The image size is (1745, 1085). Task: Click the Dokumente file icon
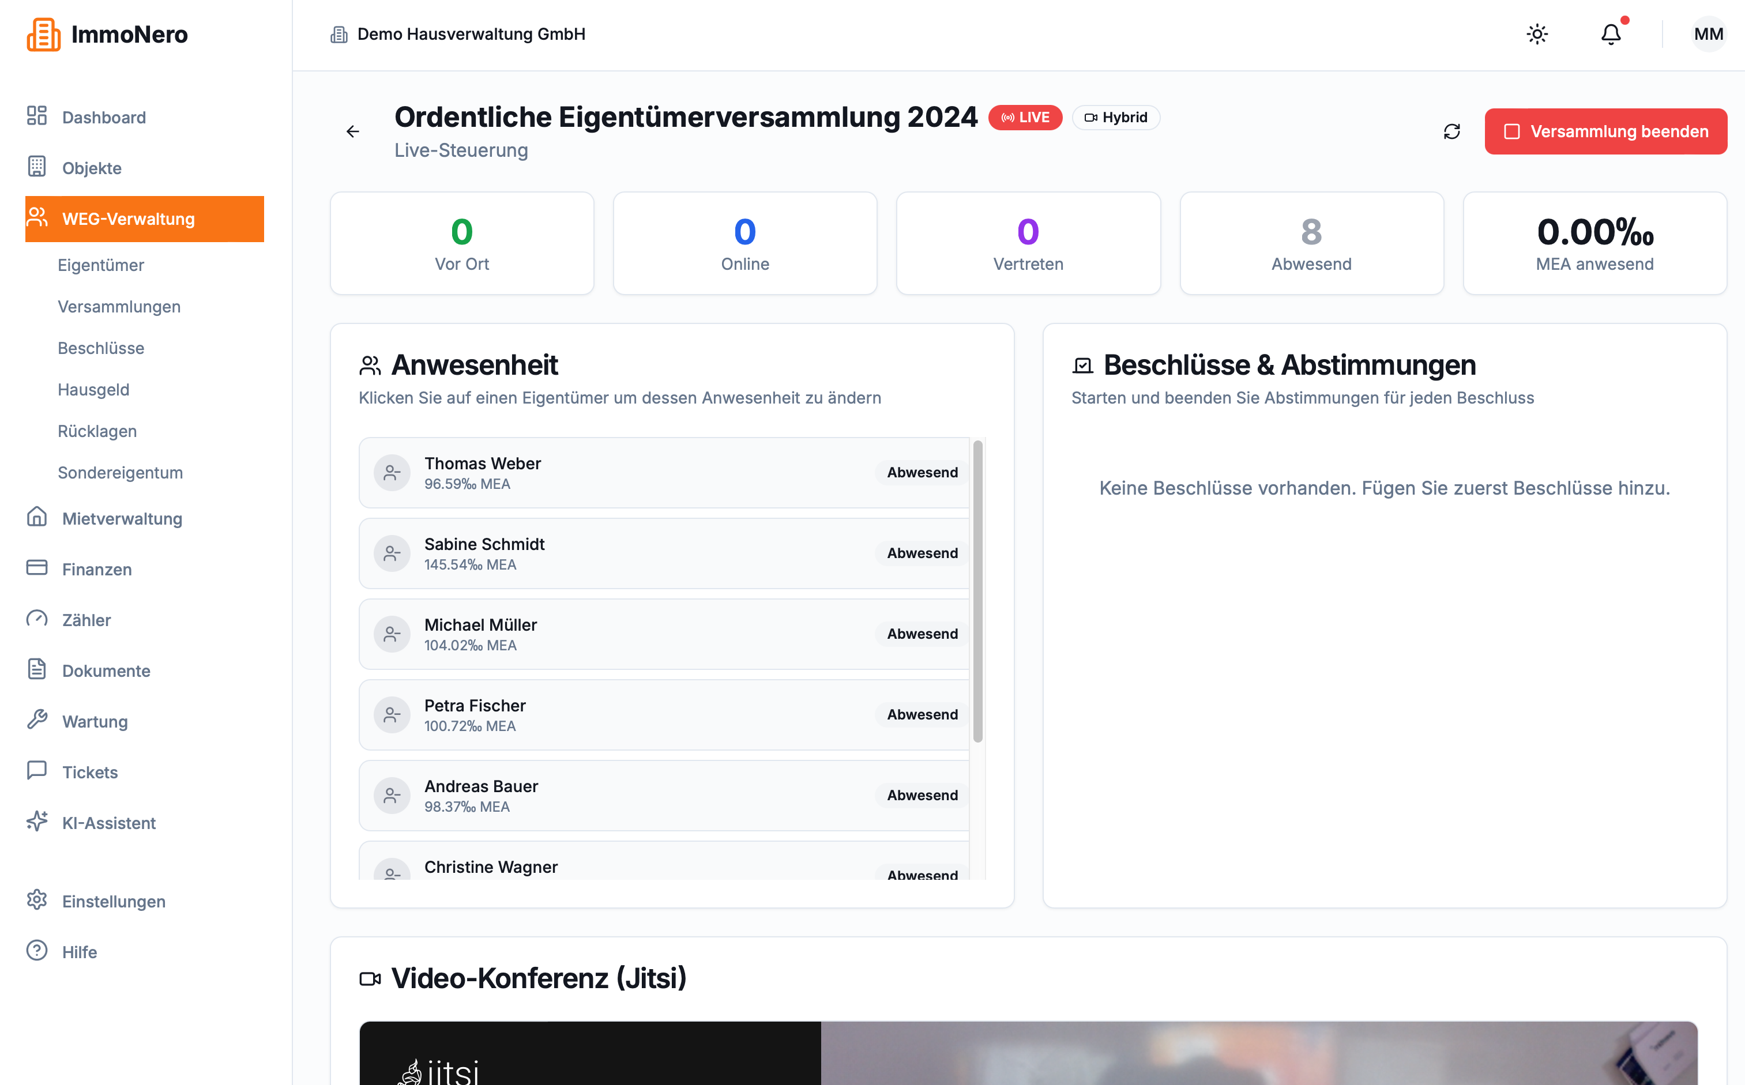pos(36,669)
